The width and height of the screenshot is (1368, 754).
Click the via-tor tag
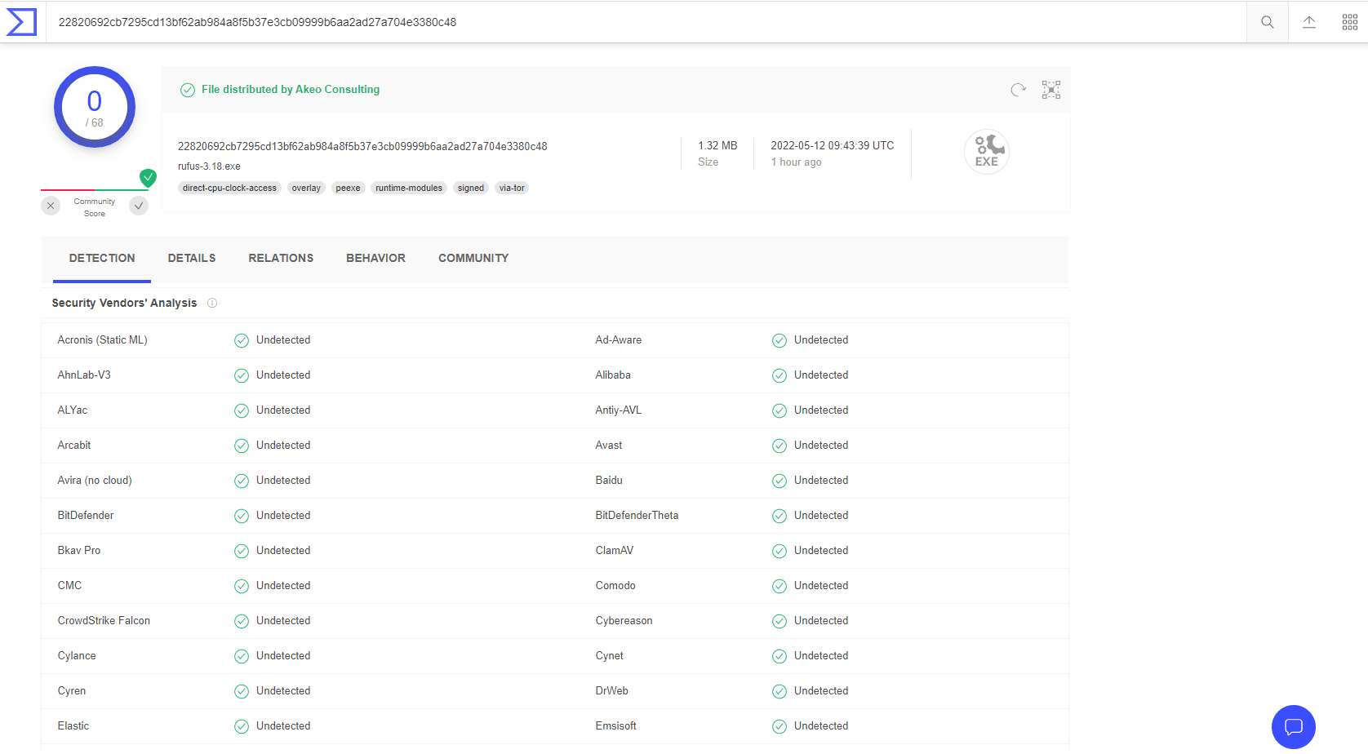512,188
